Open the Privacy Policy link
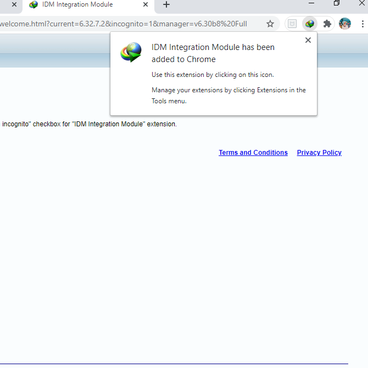This screenshot has width=368, height=368. point(319,153)
